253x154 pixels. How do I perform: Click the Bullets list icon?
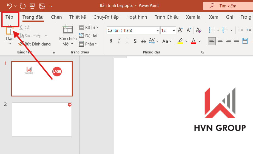[212, 30]
